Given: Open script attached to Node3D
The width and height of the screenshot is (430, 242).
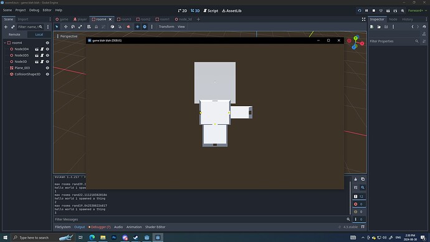Looking at the screenshot, I should [x=42, y=62].
